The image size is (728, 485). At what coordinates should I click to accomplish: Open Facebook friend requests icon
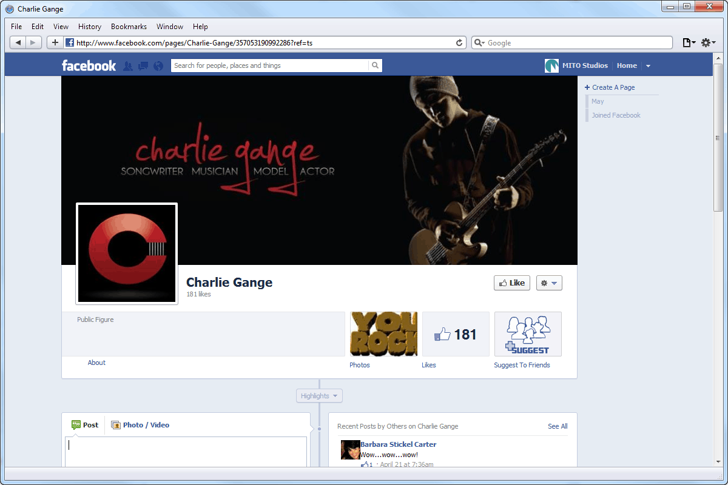128,65
